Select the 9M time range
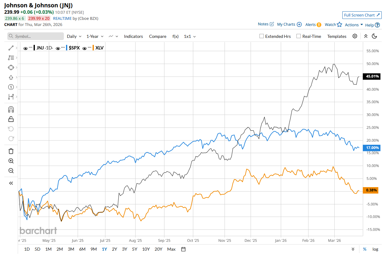Image resolution: width=386 pixels, height=254 pixels. point(94,249)
